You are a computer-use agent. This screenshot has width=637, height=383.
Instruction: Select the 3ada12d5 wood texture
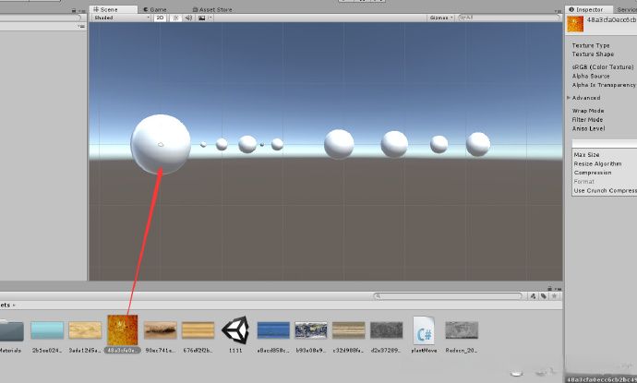[x=85, y=335]
